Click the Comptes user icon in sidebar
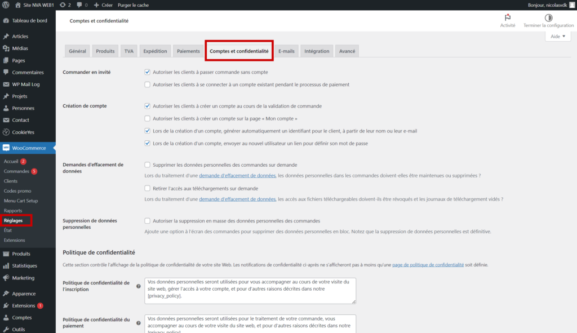 click(x=6, y=318)
